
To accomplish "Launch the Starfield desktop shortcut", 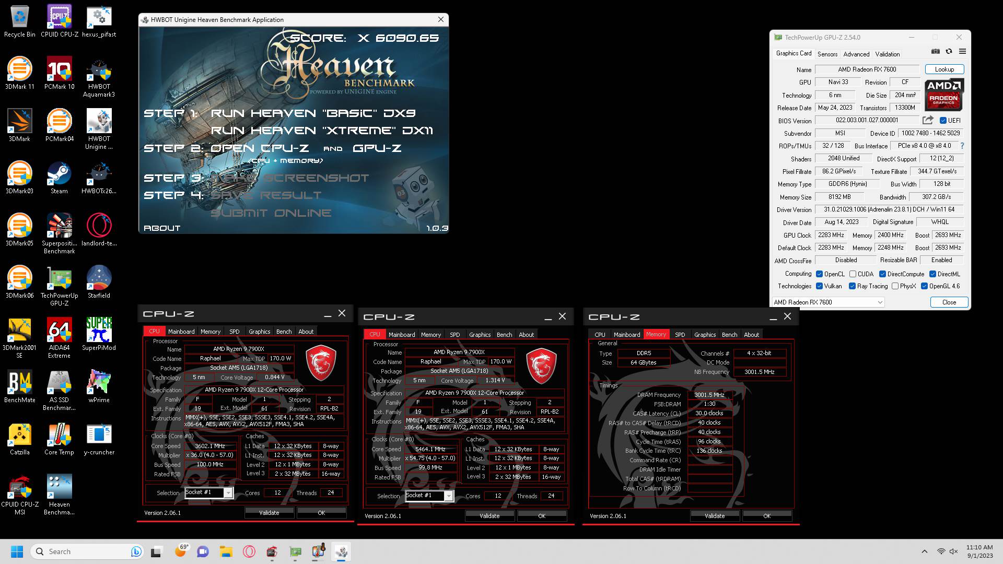I will click(99, 283).
